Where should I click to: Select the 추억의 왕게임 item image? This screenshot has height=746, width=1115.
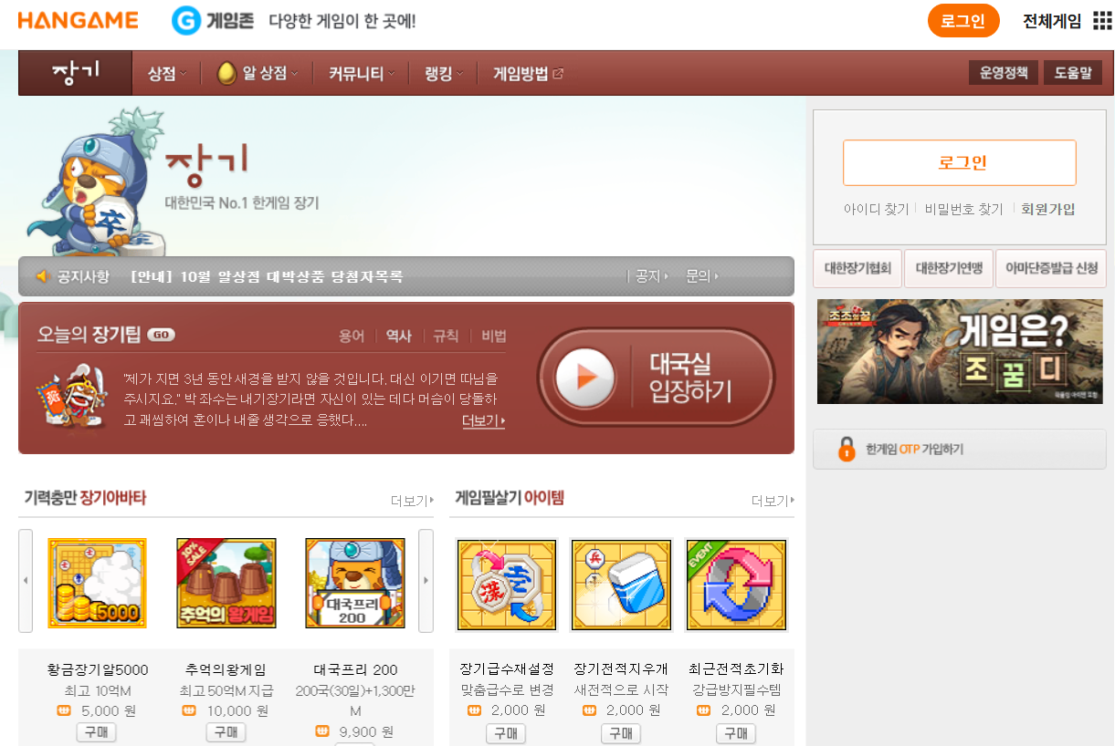click(226, 583)
